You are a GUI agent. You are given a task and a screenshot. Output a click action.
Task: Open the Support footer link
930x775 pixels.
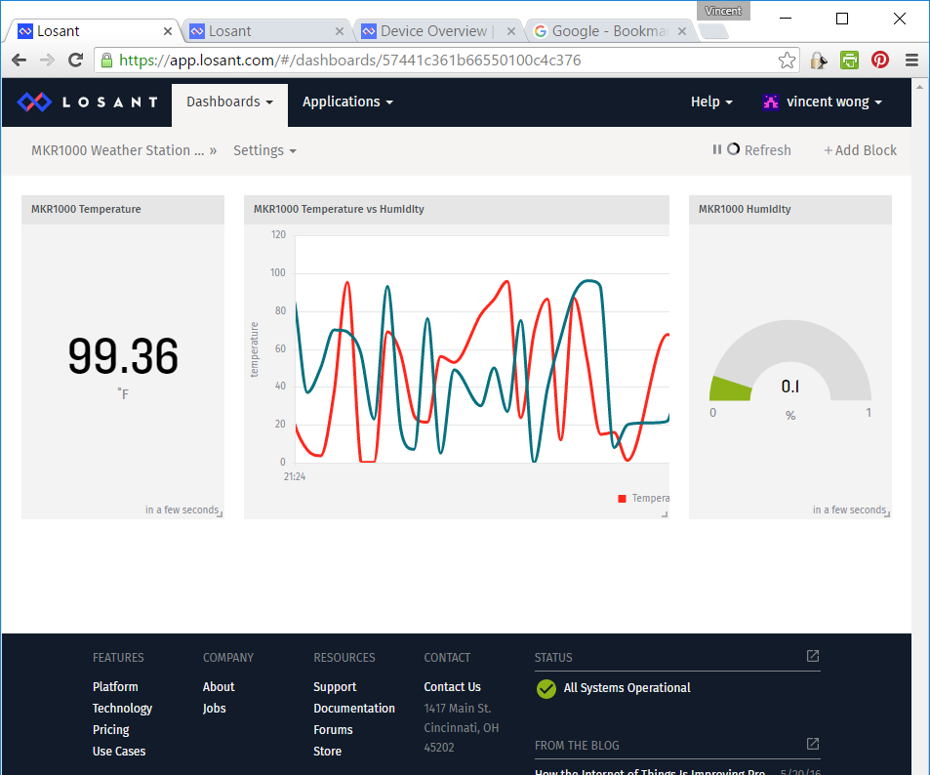coord(335,686)
